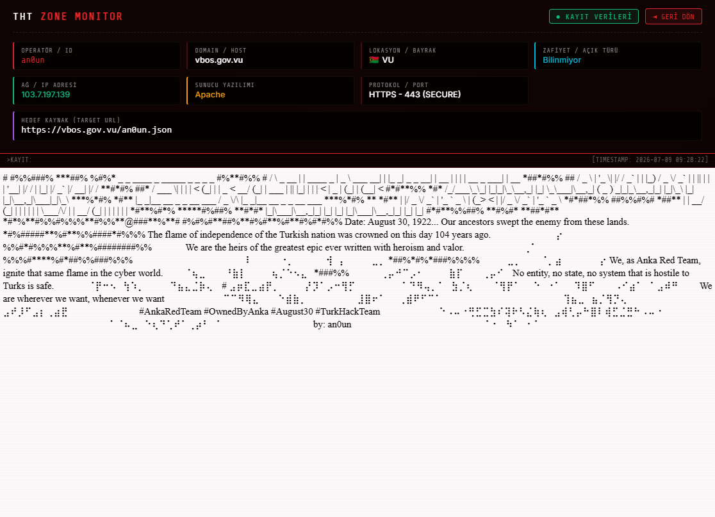Screen dimensions: 715x517
Task: Click target URL https://vbos.gov.vu/an0un.json
Action: [97, 130]
